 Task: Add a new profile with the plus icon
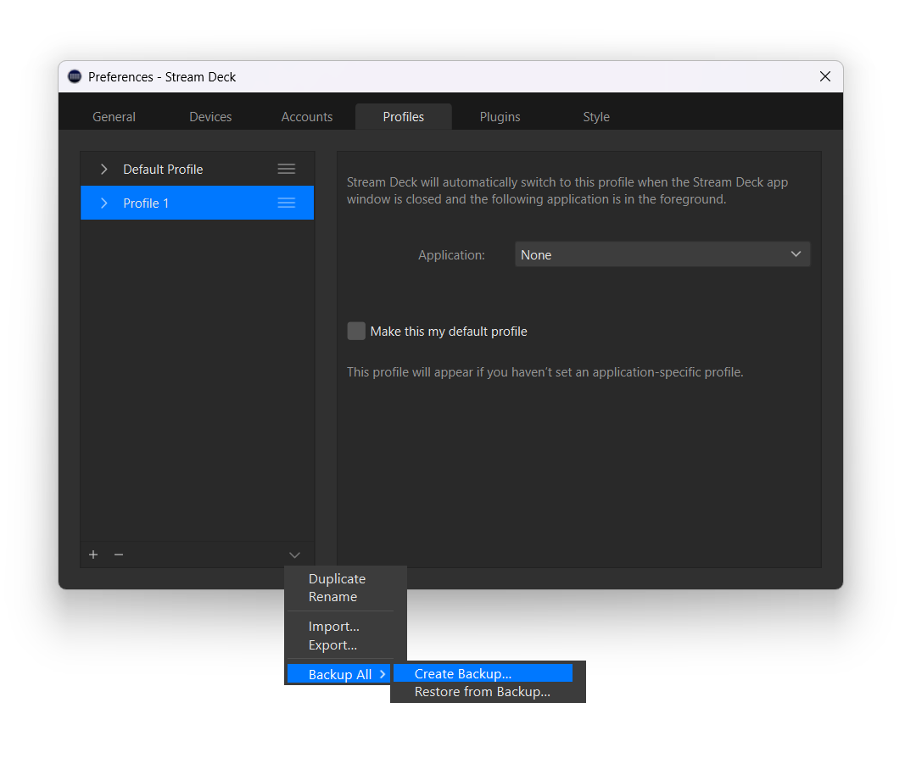[x=93, y=555]
